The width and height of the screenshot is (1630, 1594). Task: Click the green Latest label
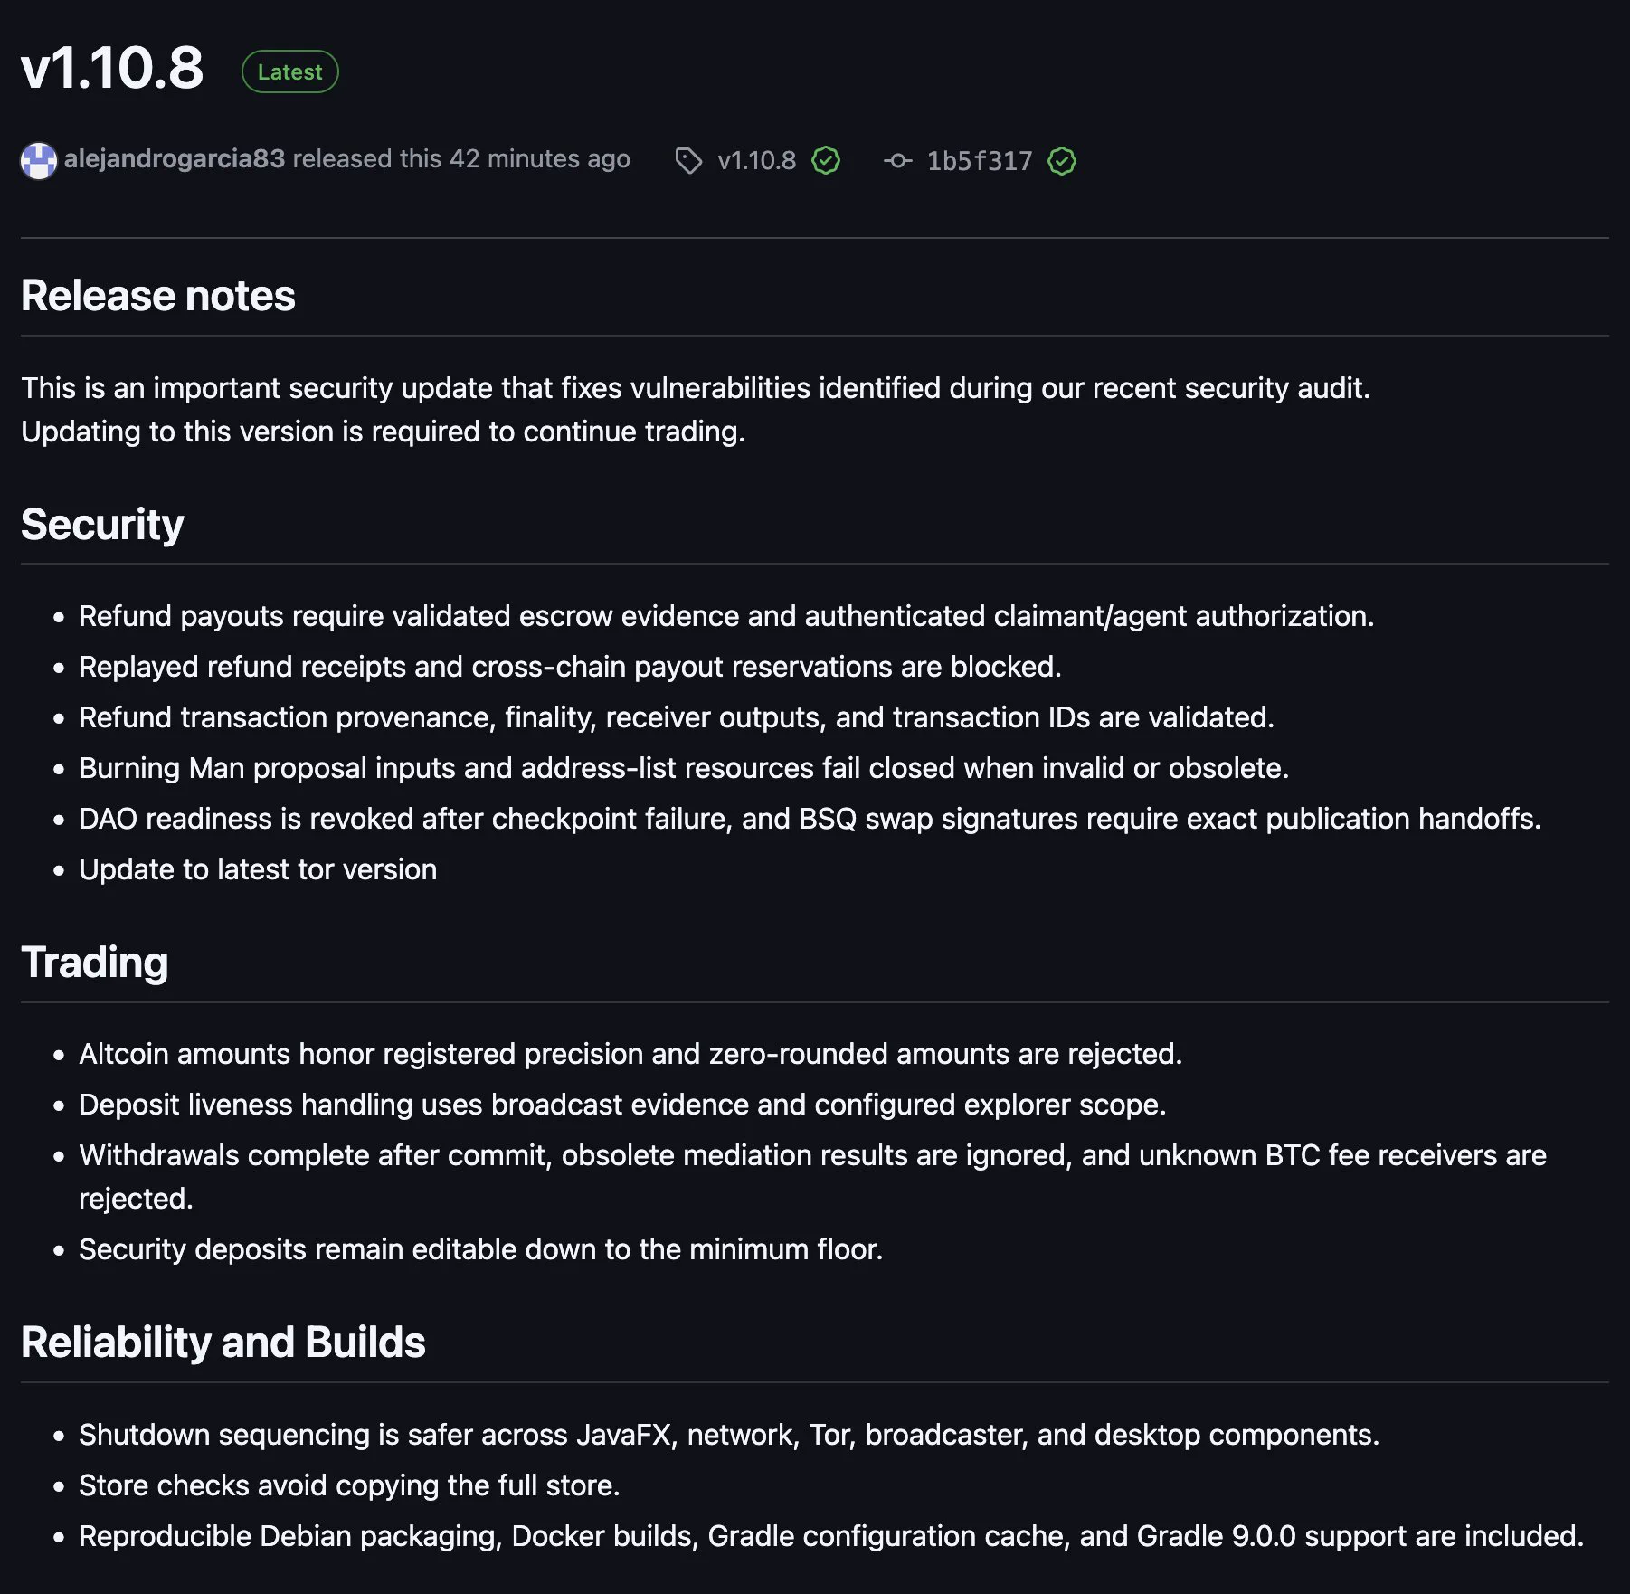[x=289, y=71]
